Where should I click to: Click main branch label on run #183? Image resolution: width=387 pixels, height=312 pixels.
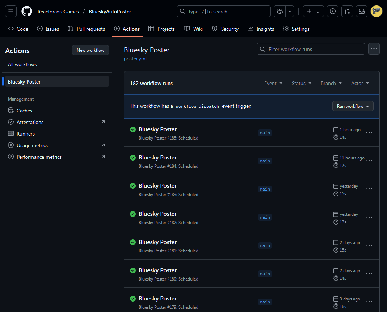pos(265,189)
